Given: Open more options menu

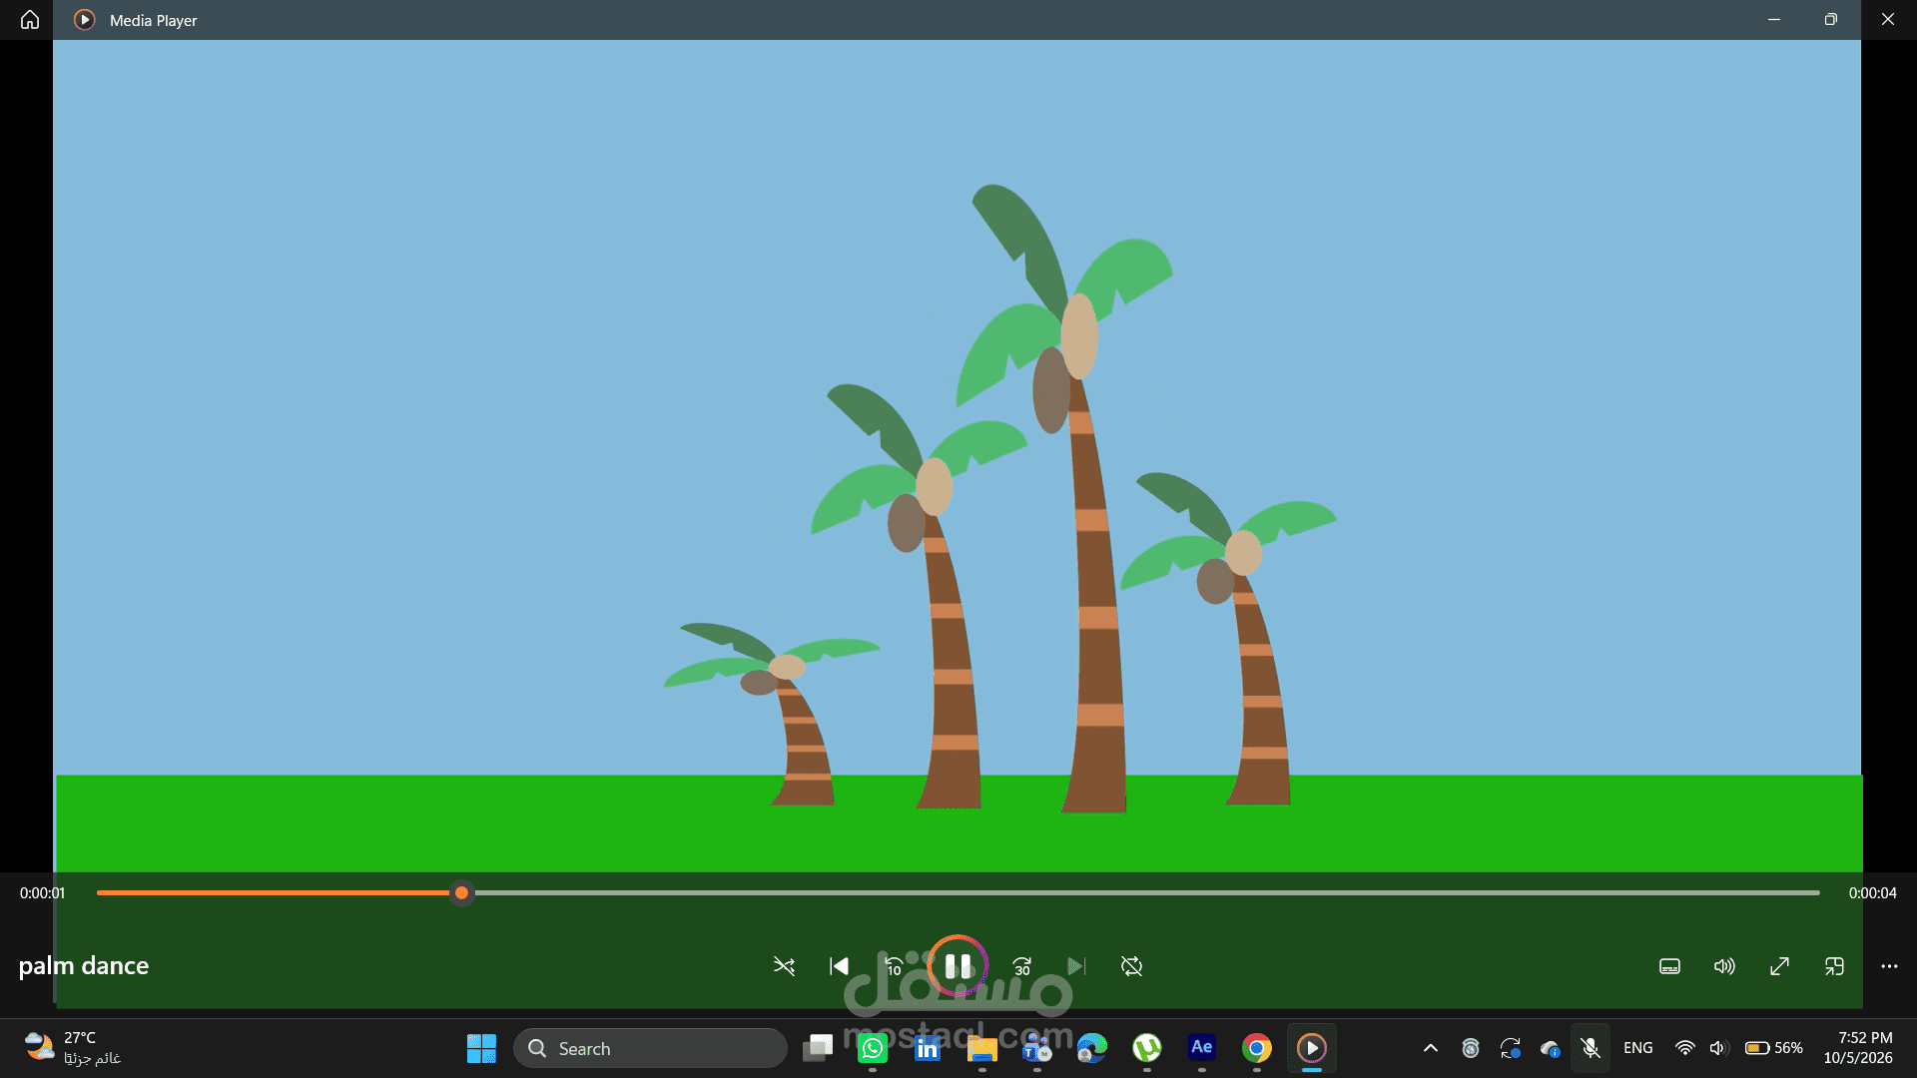Looking at the screenshot, I should [1889, 966].
